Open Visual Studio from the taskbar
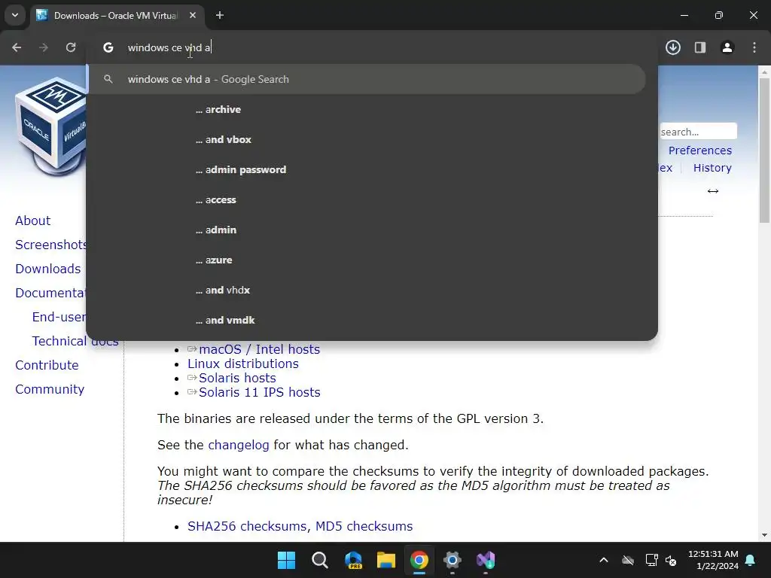771x578 pixels. 486,560
